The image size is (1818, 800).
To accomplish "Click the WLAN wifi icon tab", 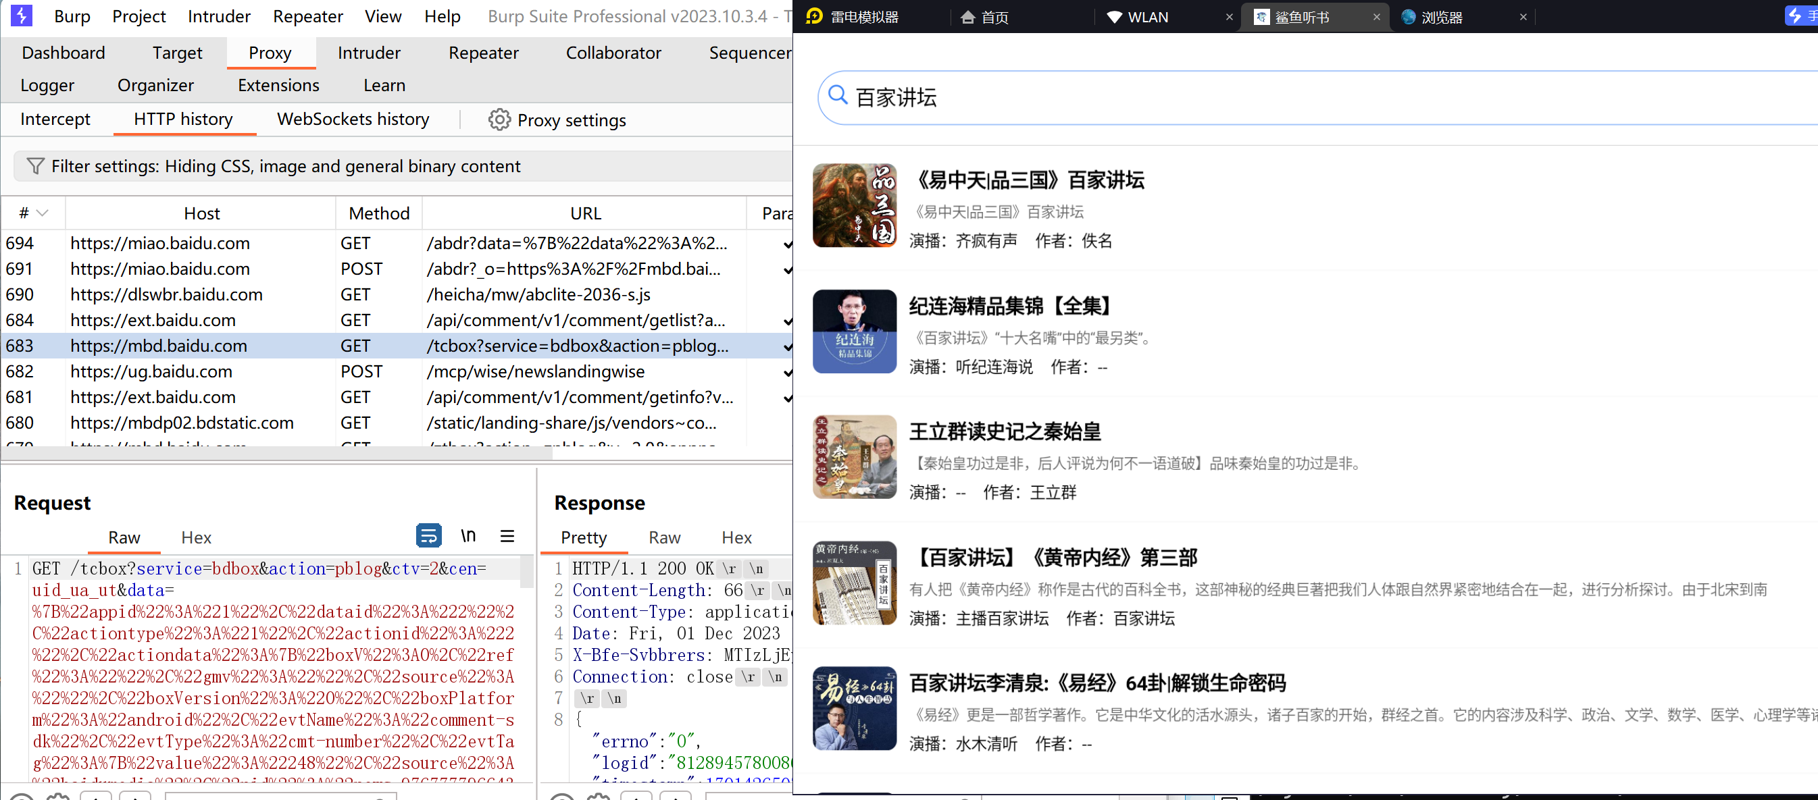I will 1114,17.
